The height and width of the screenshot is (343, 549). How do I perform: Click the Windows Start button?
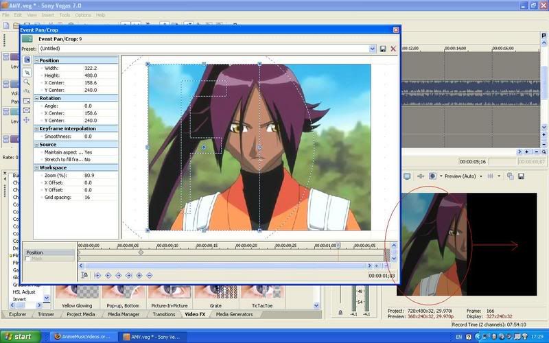click(x=21, y=336)
